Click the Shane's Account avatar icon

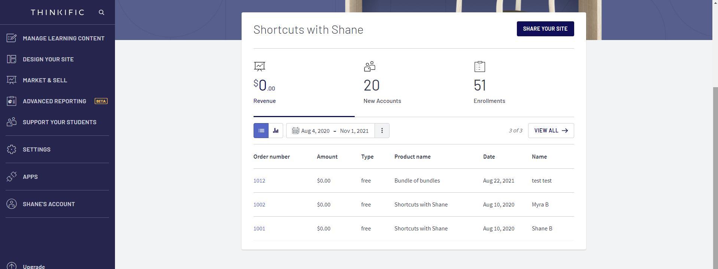[12, 204]
